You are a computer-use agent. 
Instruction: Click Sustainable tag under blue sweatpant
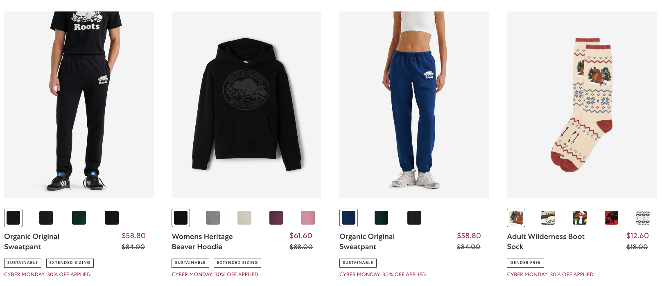[358, 263]
